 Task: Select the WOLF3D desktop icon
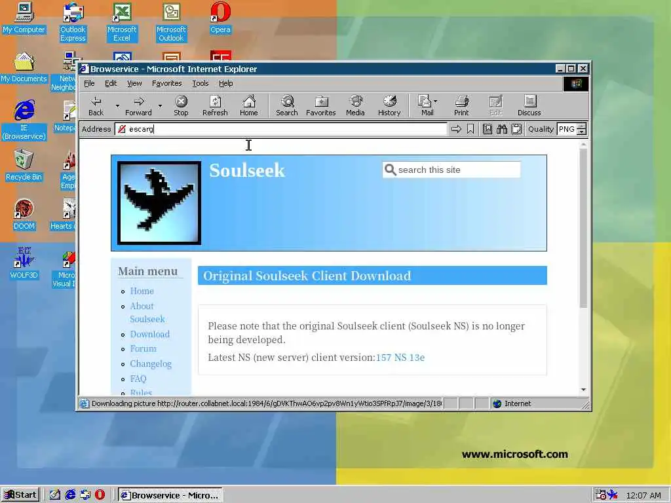click(x=24, y=263)
